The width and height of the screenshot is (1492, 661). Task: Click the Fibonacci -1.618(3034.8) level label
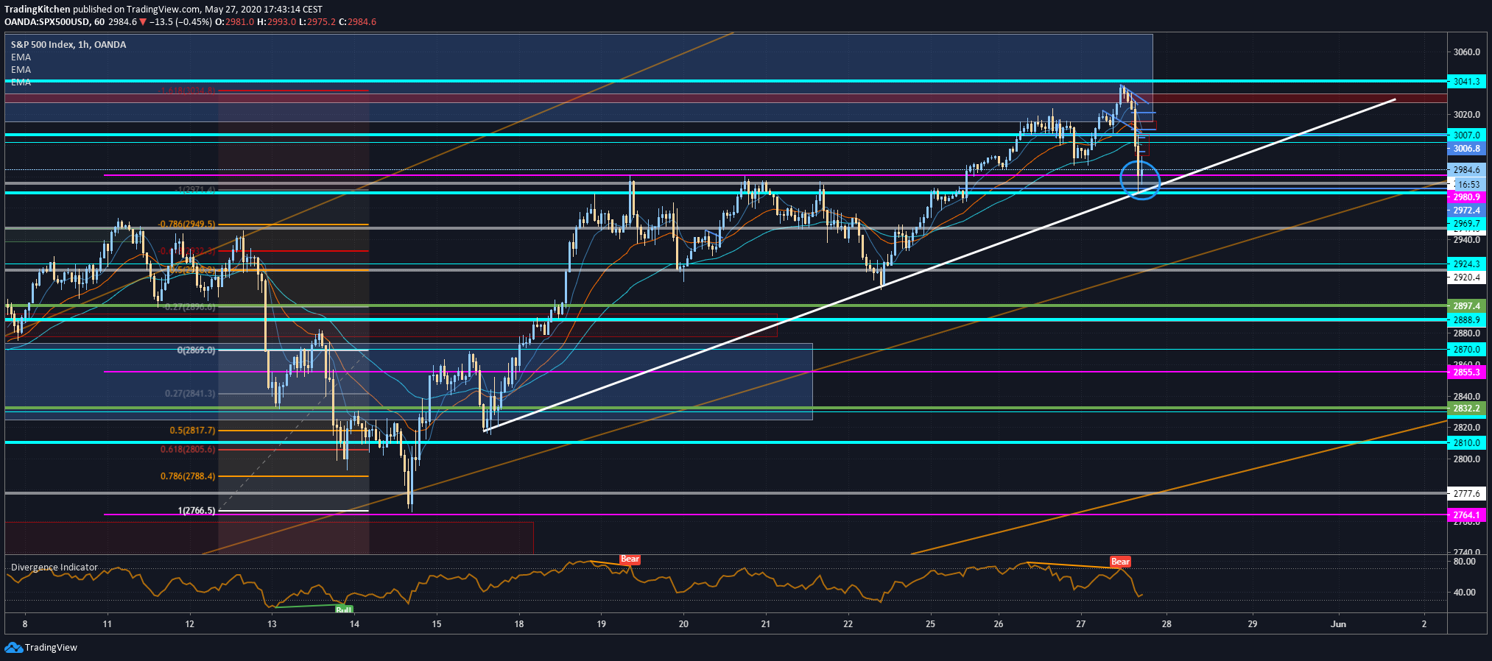(187, 91)
